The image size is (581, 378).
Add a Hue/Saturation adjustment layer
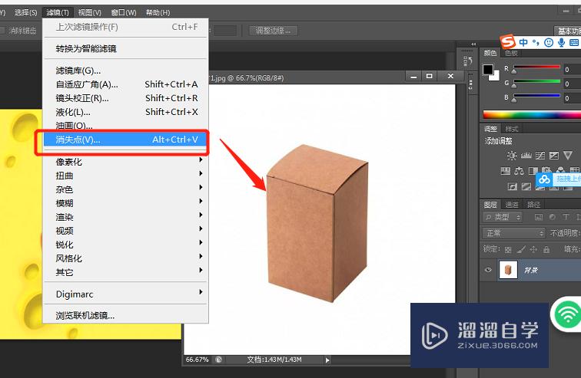(x=505, y=171)
